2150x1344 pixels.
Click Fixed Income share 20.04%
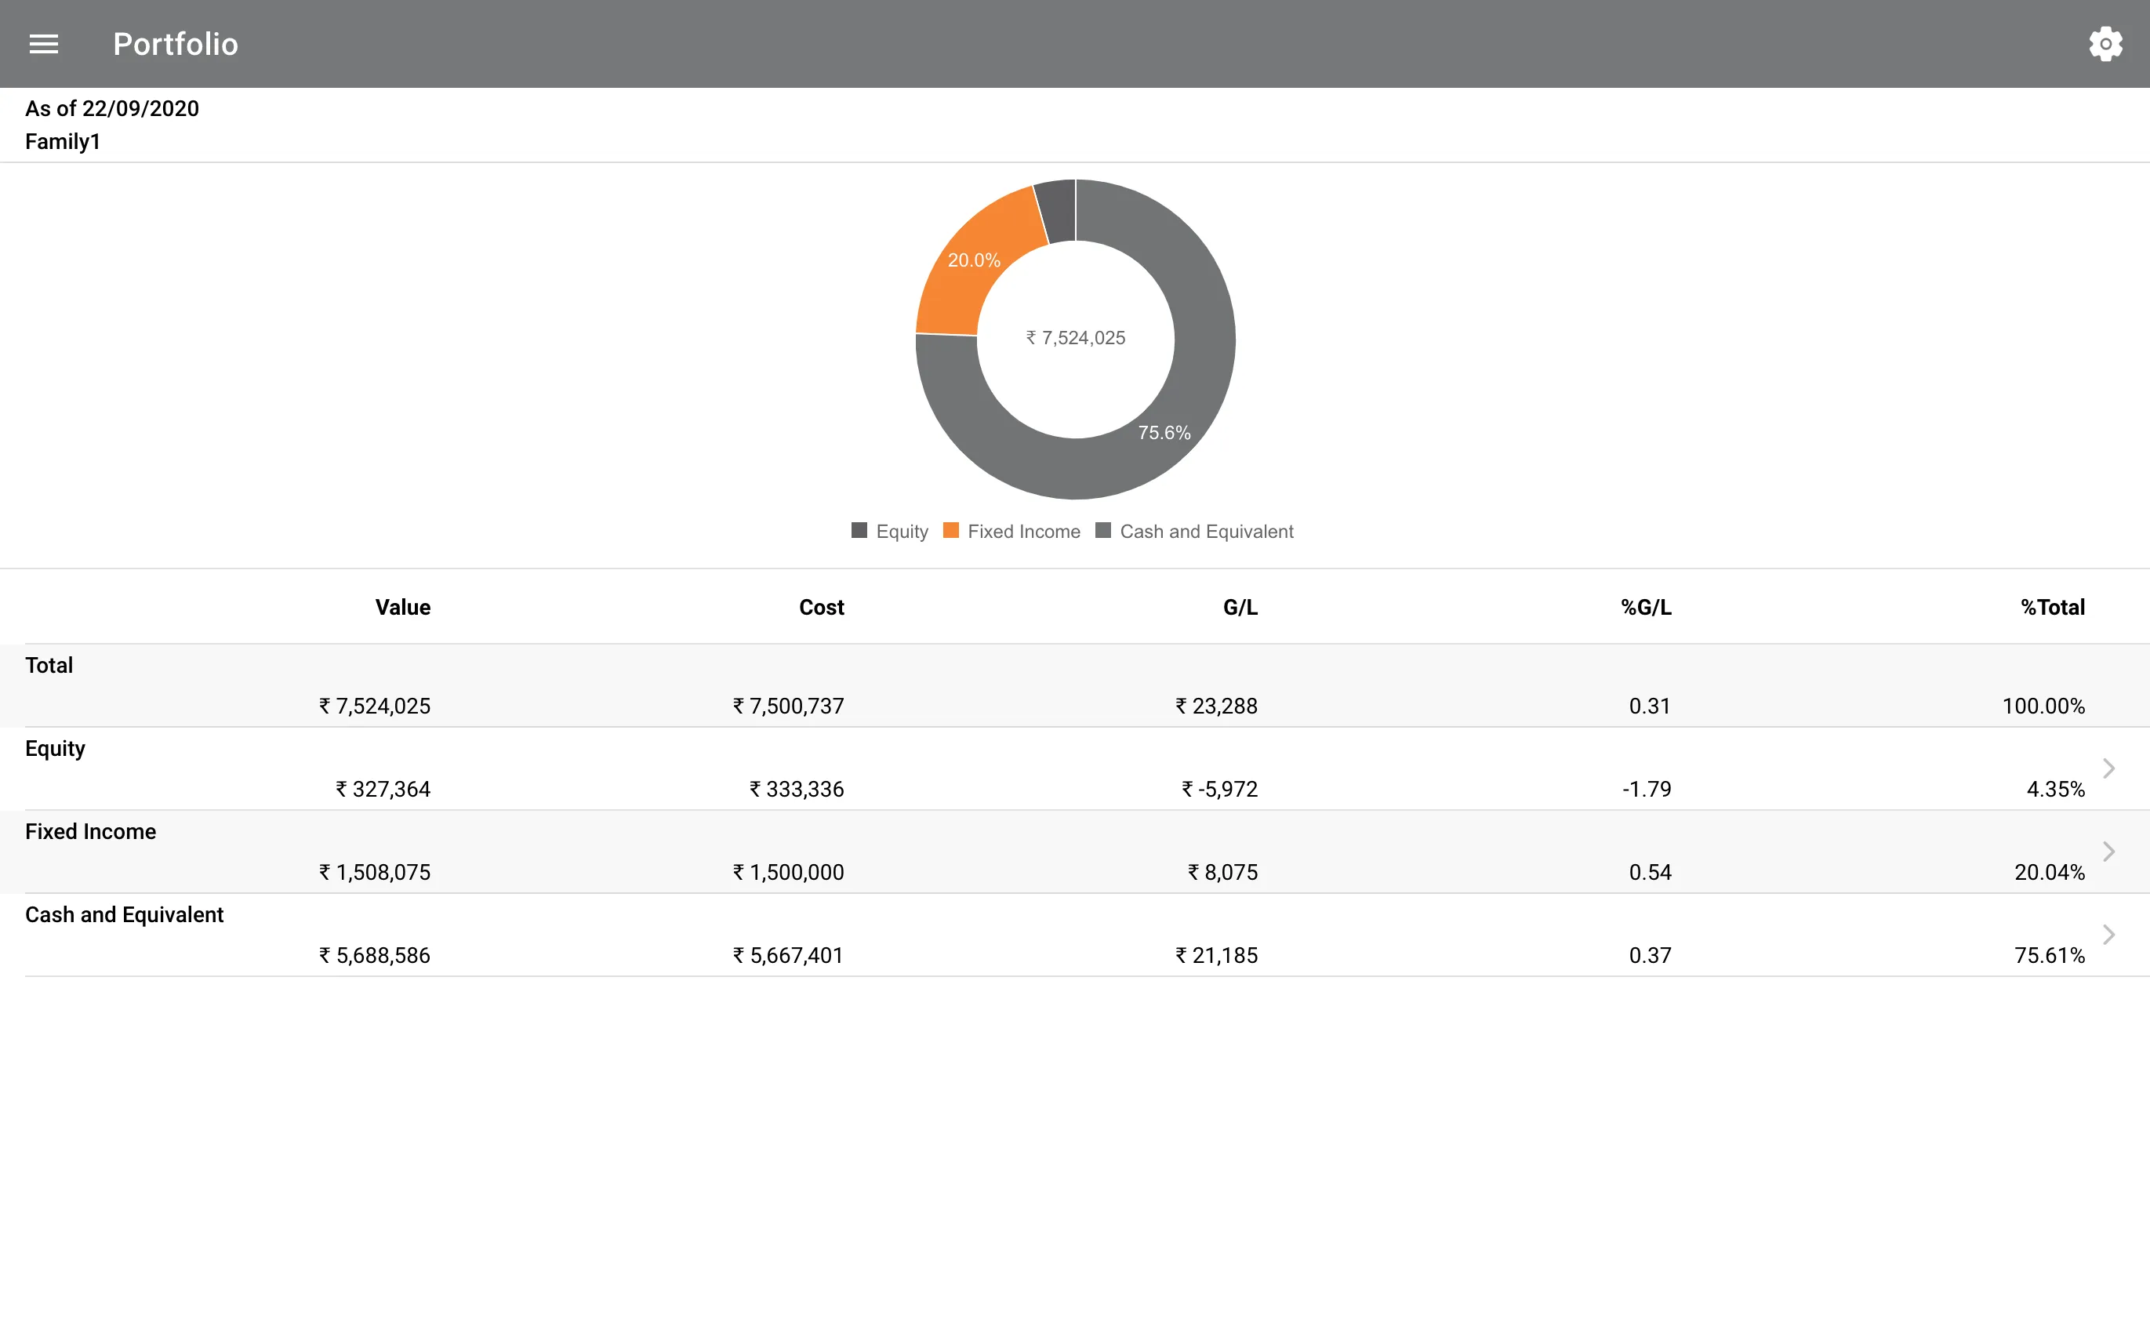coord(2049,872)
